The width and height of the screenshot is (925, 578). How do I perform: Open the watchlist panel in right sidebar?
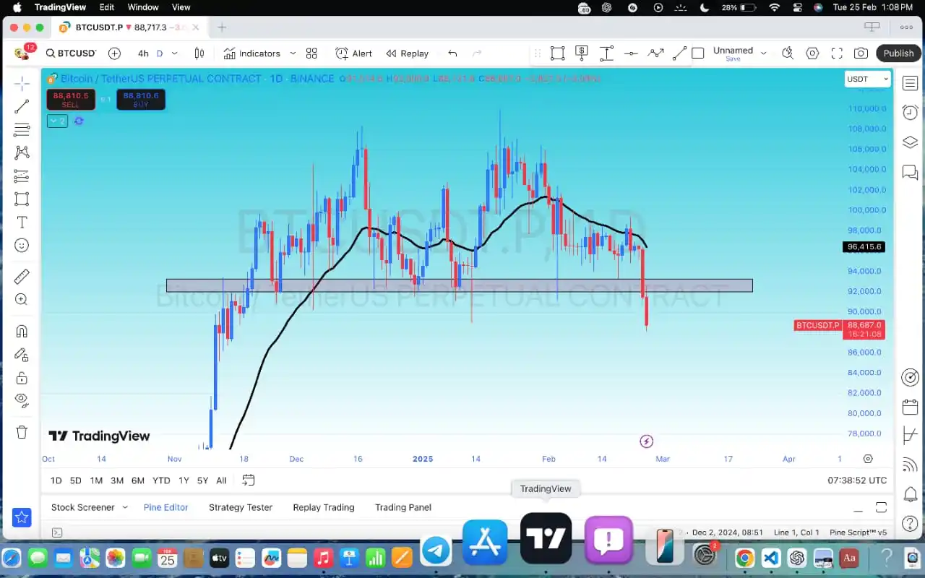[x=910, y=83]
